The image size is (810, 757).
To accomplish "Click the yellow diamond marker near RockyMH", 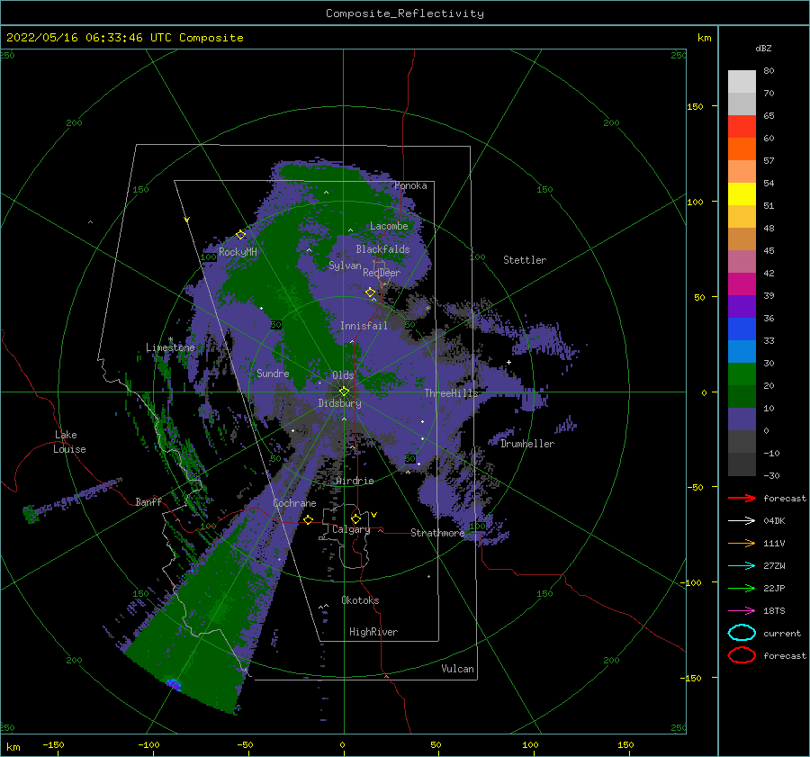I will click(240, 235).
